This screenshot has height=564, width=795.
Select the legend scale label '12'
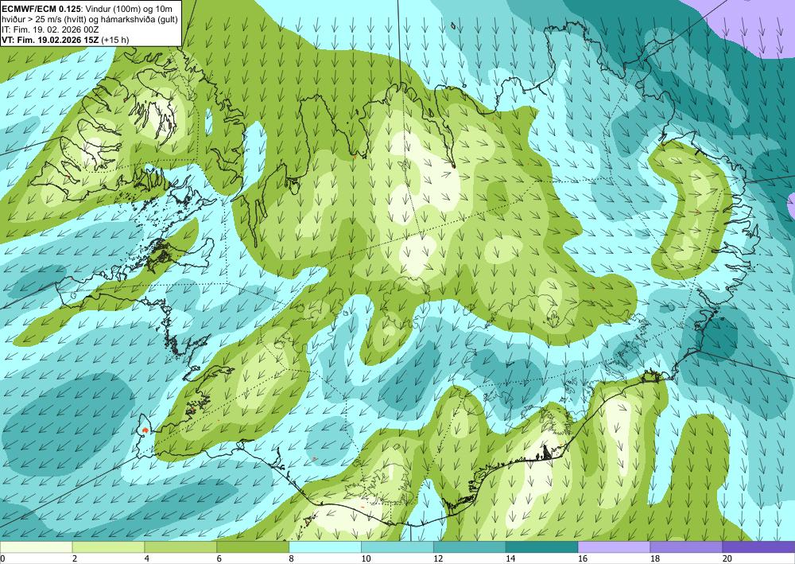pyautogui.click(x=438, y=558)
